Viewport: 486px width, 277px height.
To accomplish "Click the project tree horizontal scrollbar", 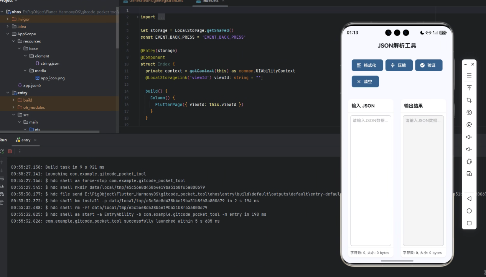I will [x=50, y=132].
